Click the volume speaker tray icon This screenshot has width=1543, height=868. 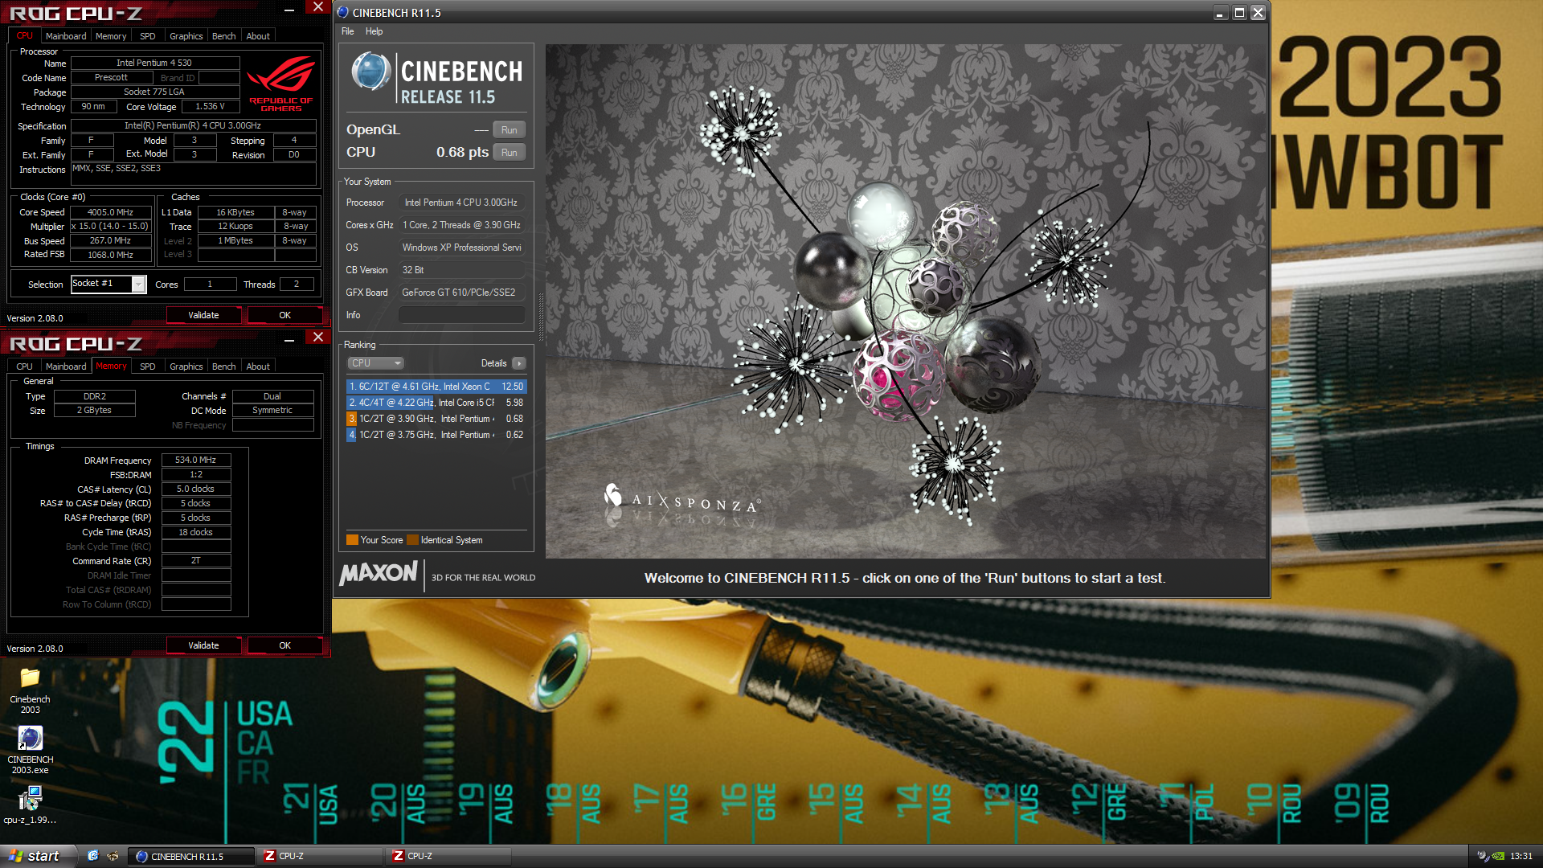[x=1483, y=857]
